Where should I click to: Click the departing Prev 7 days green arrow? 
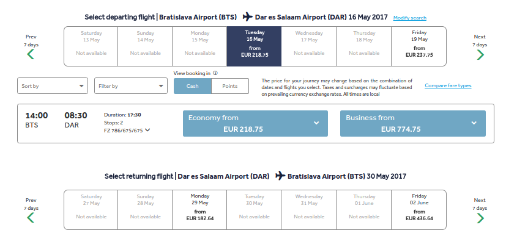click(31, 54)
